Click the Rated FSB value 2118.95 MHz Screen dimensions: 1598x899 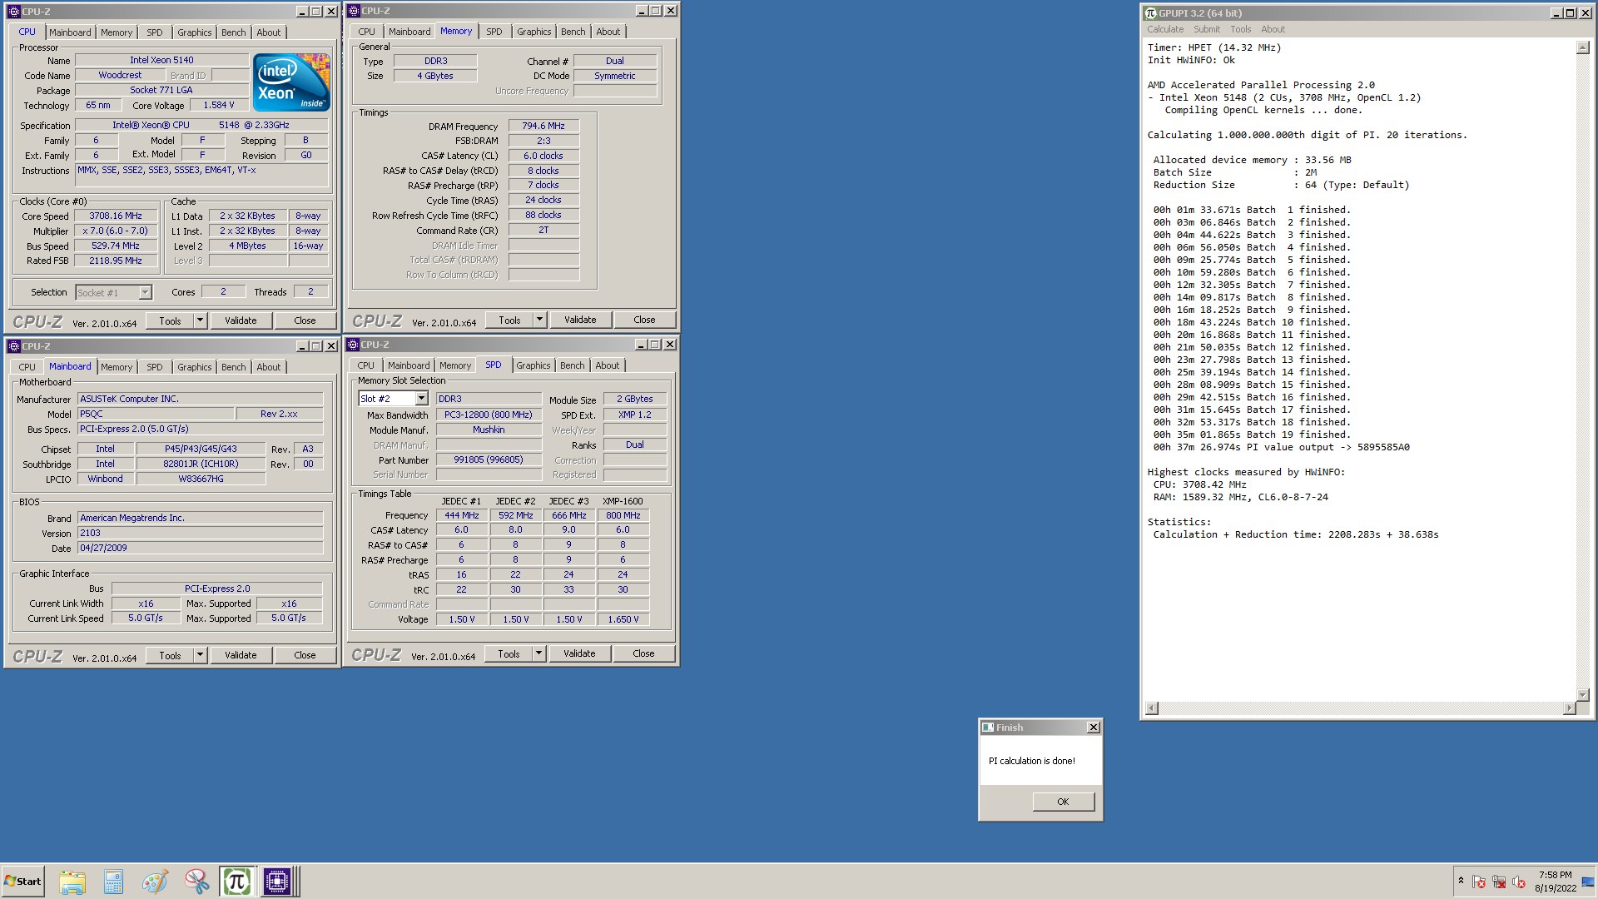coord(116,261)
